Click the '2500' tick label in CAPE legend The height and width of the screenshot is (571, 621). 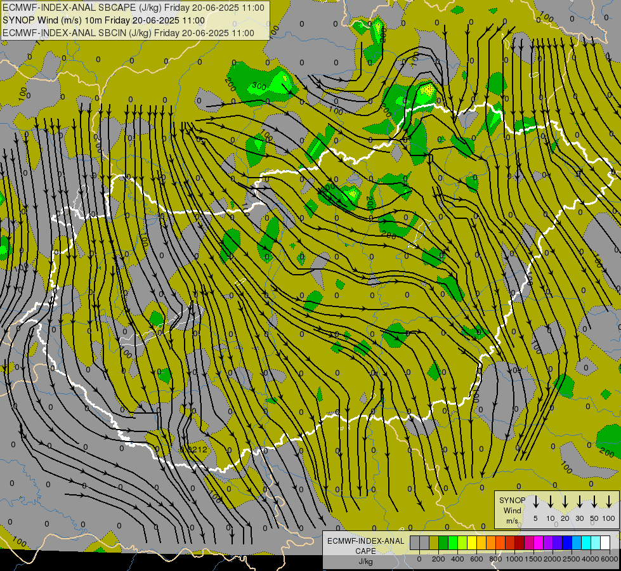[572, 559]
